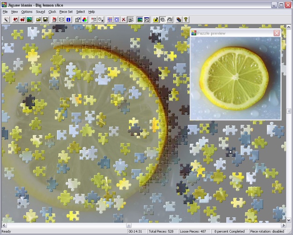The height and width of the screenshot is (235, 293).
Task: Toggle the scattered pieces toolbar button
Action: pos(130,20)
